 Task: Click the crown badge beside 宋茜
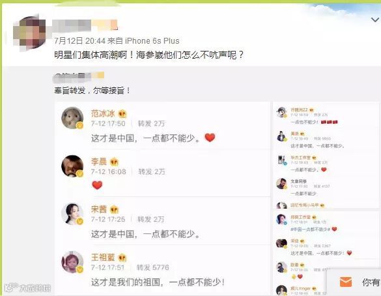[114, 209]
